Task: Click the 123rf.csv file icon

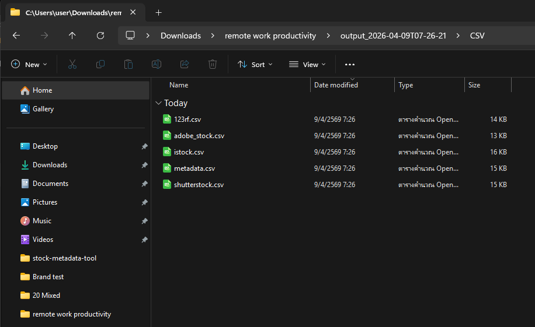Action: (167, 119)
